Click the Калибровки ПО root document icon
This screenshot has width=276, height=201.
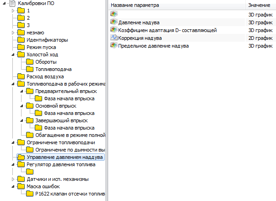[11, 3]
